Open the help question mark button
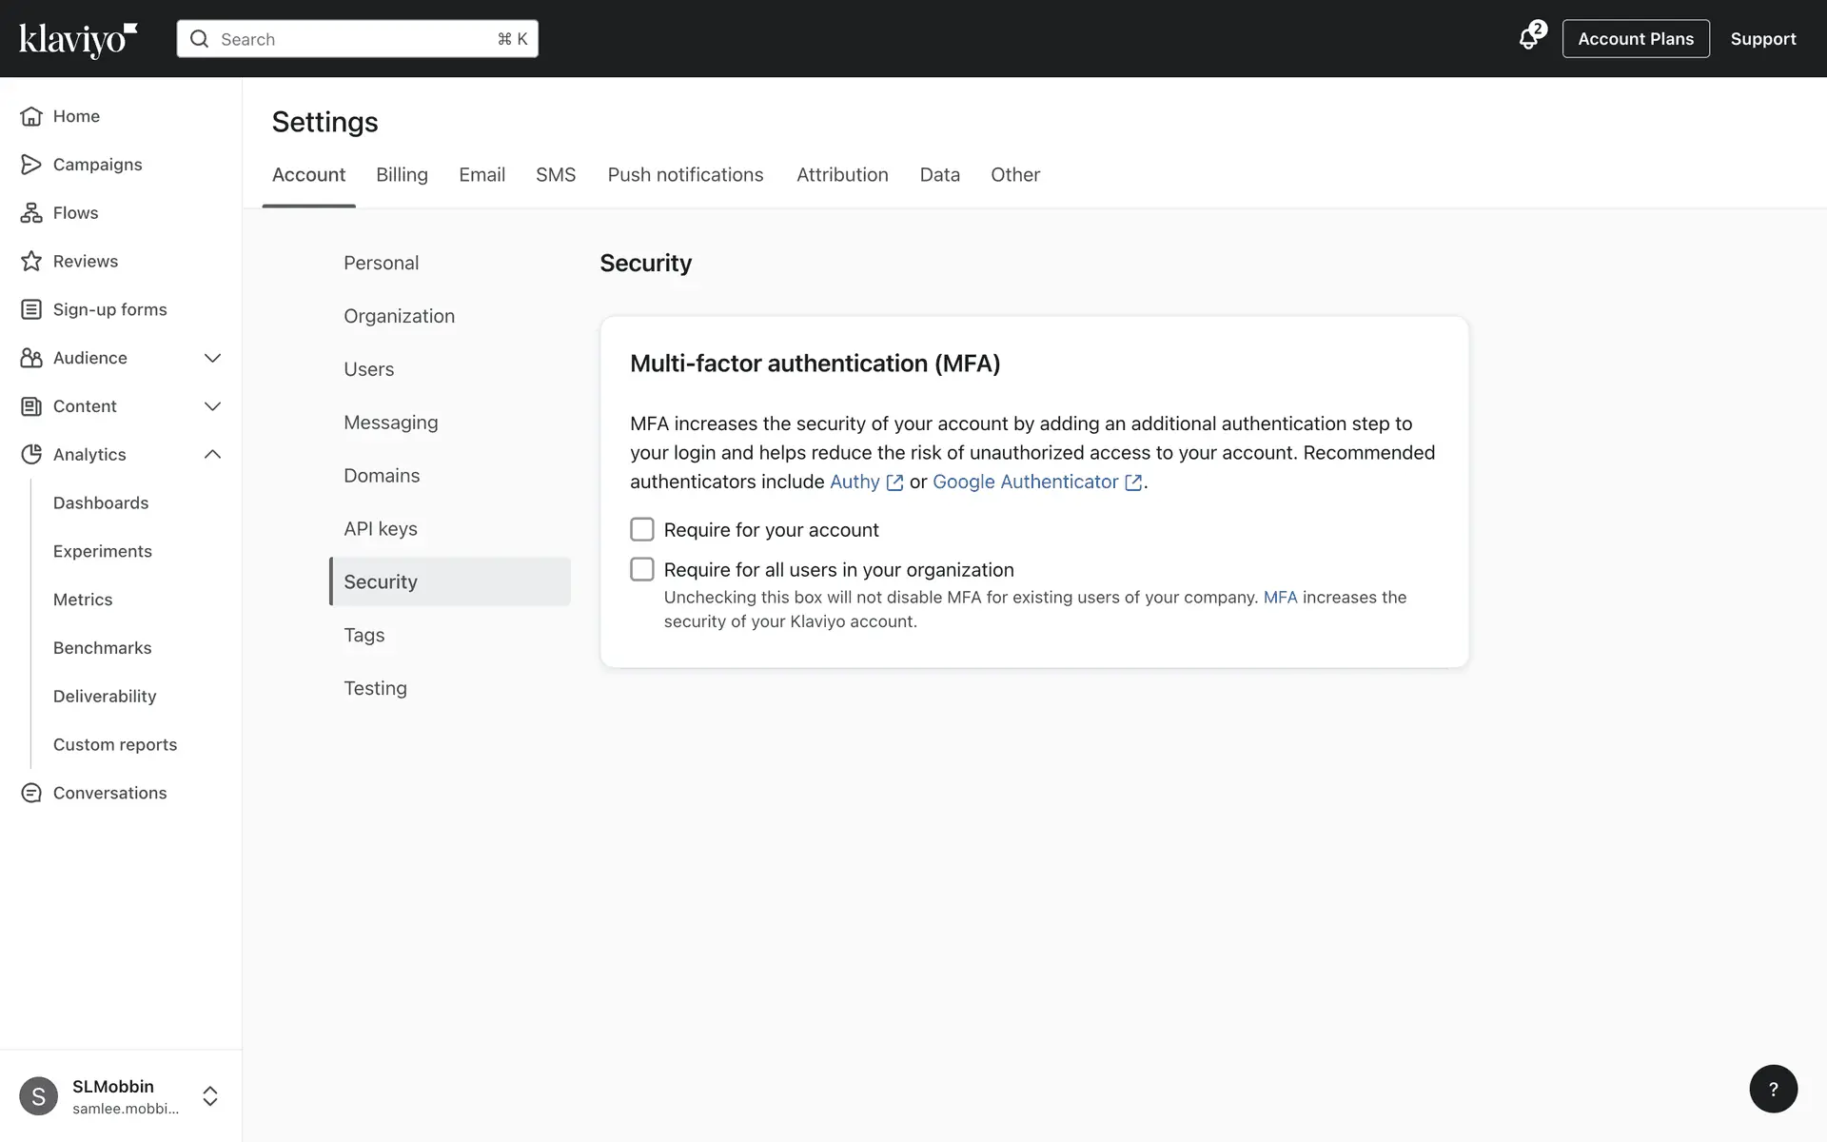This screenshot has height=1142, width=1827. [1773, 1089]
